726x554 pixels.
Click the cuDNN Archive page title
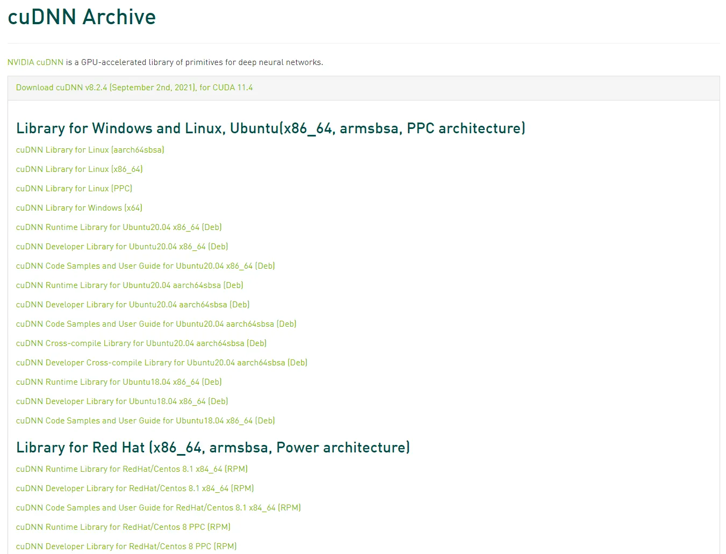(82, 17)
